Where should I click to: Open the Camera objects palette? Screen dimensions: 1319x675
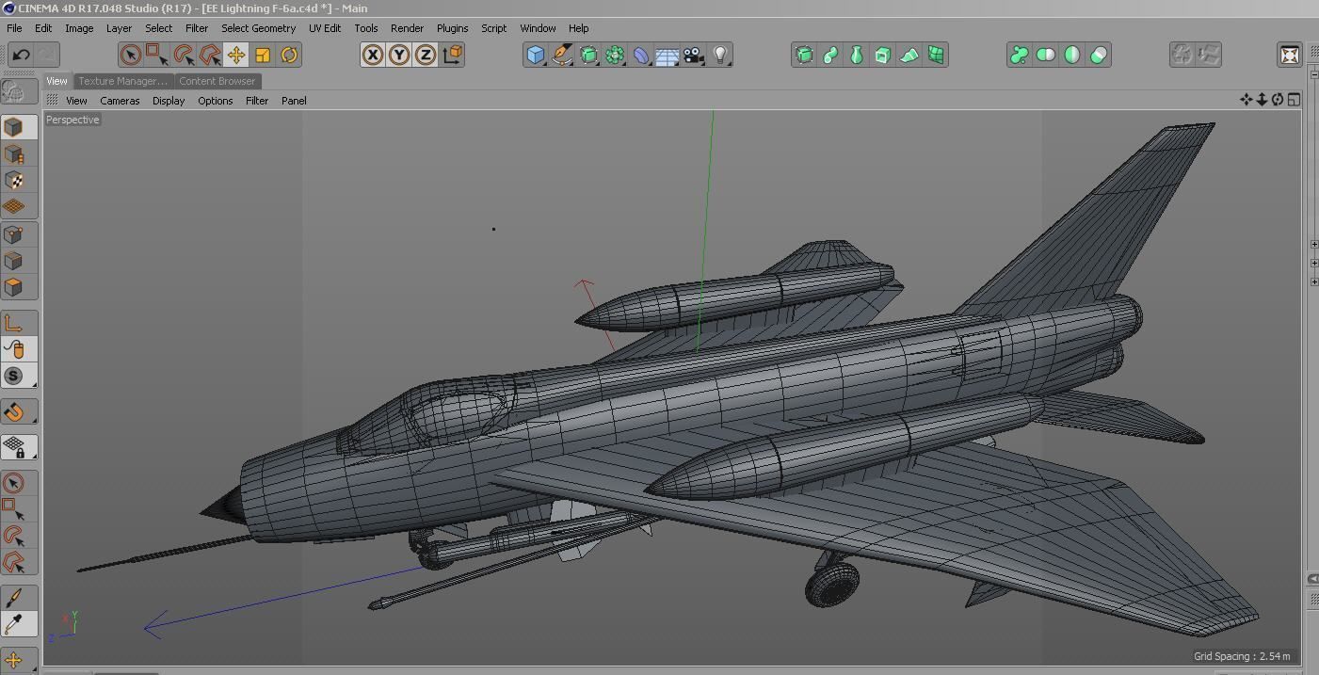[694, 55]
